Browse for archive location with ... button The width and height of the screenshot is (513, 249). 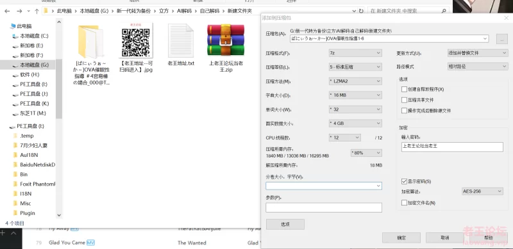502,39
